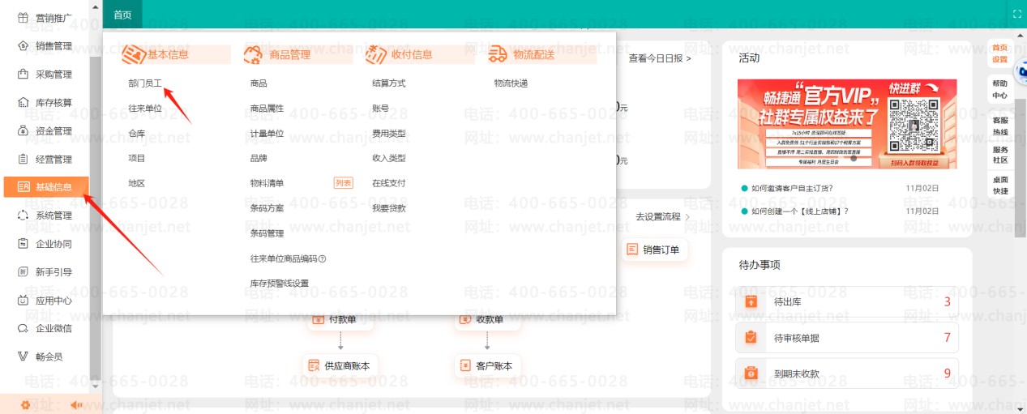
Task: Click the fullscreen icon in top-right corner
Action: [1016, 14]
